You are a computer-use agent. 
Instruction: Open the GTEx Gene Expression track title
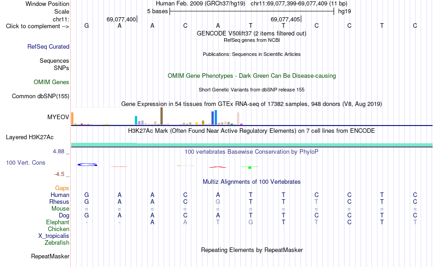click(252, 104)
